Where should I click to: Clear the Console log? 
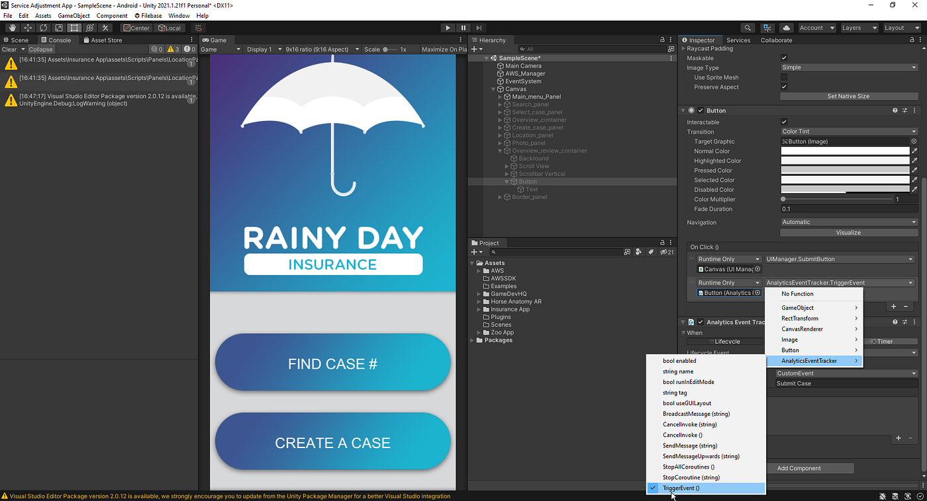9,50
